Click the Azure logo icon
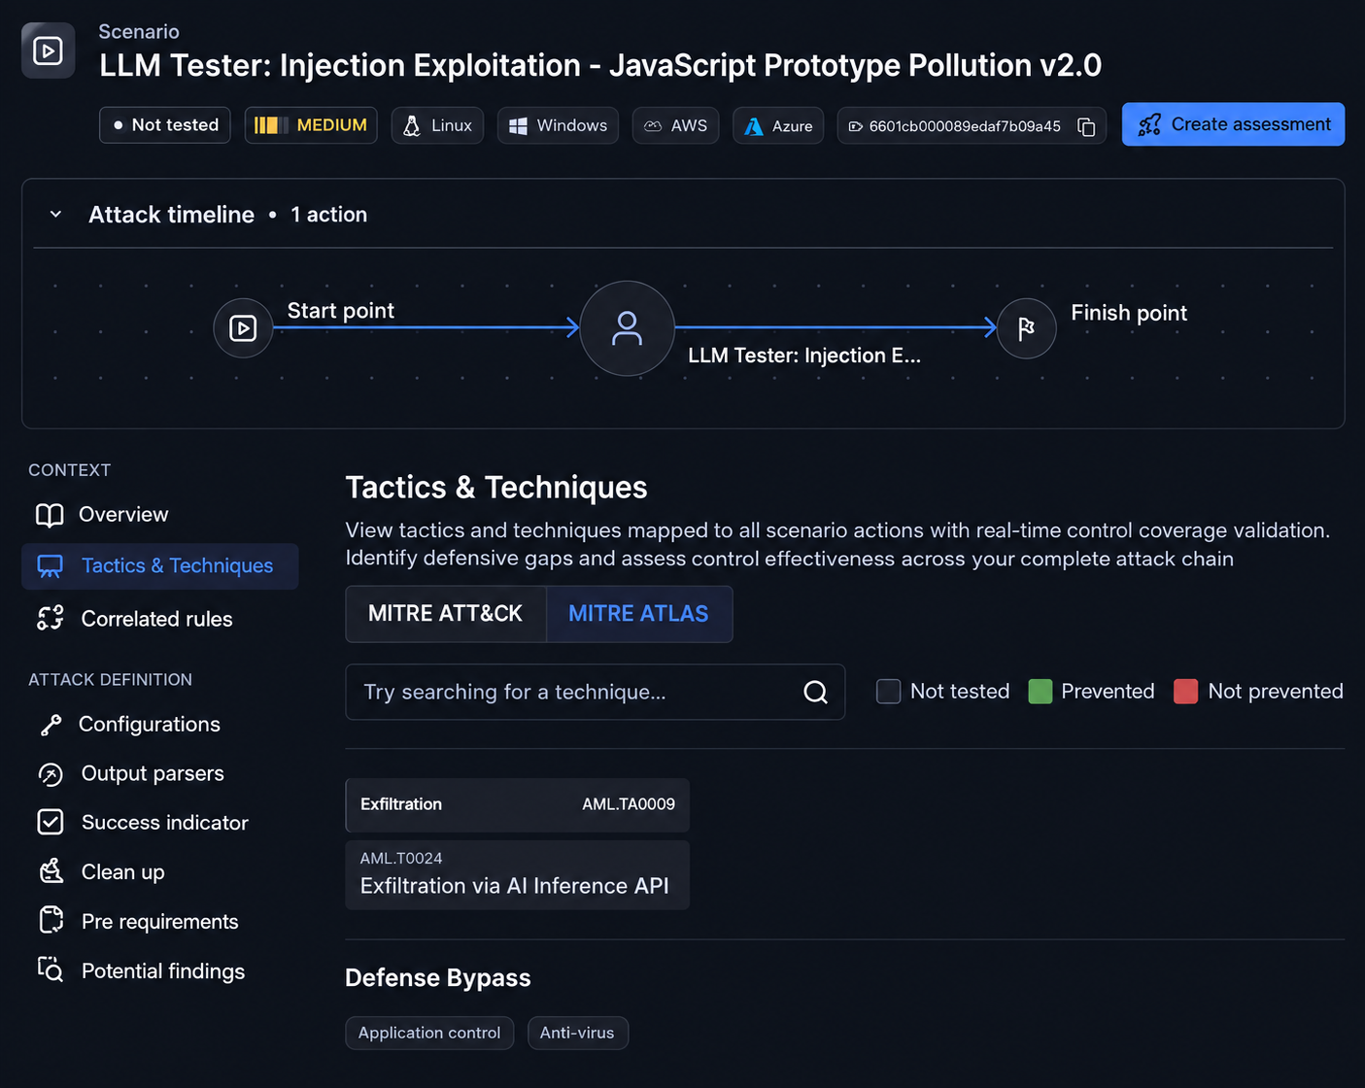This screenshot has height=1088, width=1365. point(754,125)
